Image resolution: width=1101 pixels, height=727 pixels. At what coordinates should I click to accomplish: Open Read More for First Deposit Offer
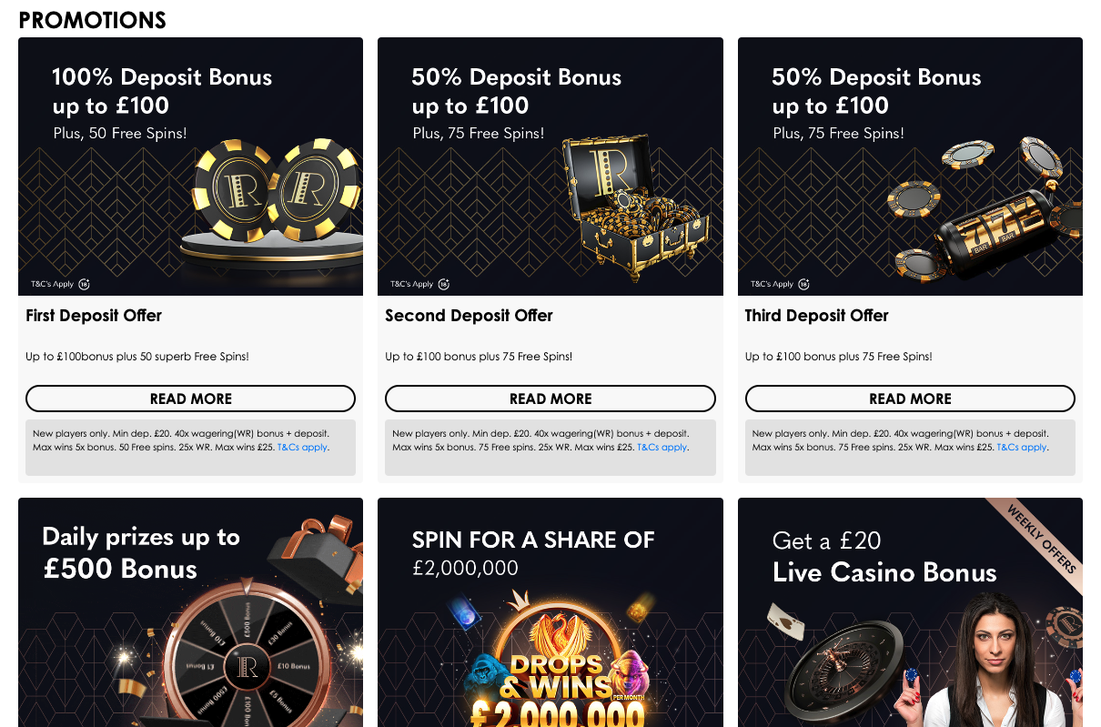(x=190, y=399)
